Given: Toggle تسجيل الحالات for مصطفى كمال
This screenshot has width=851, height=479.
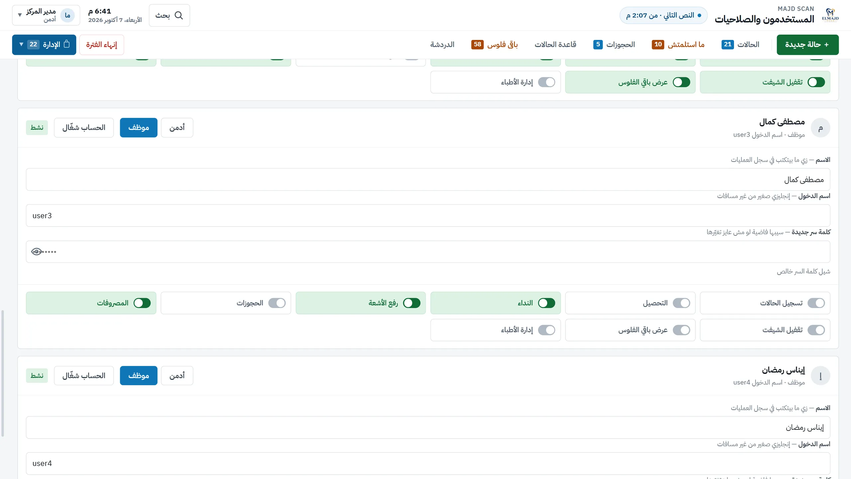Looking at the screenshot, I should pyautogui.click(x=816, y=303).
